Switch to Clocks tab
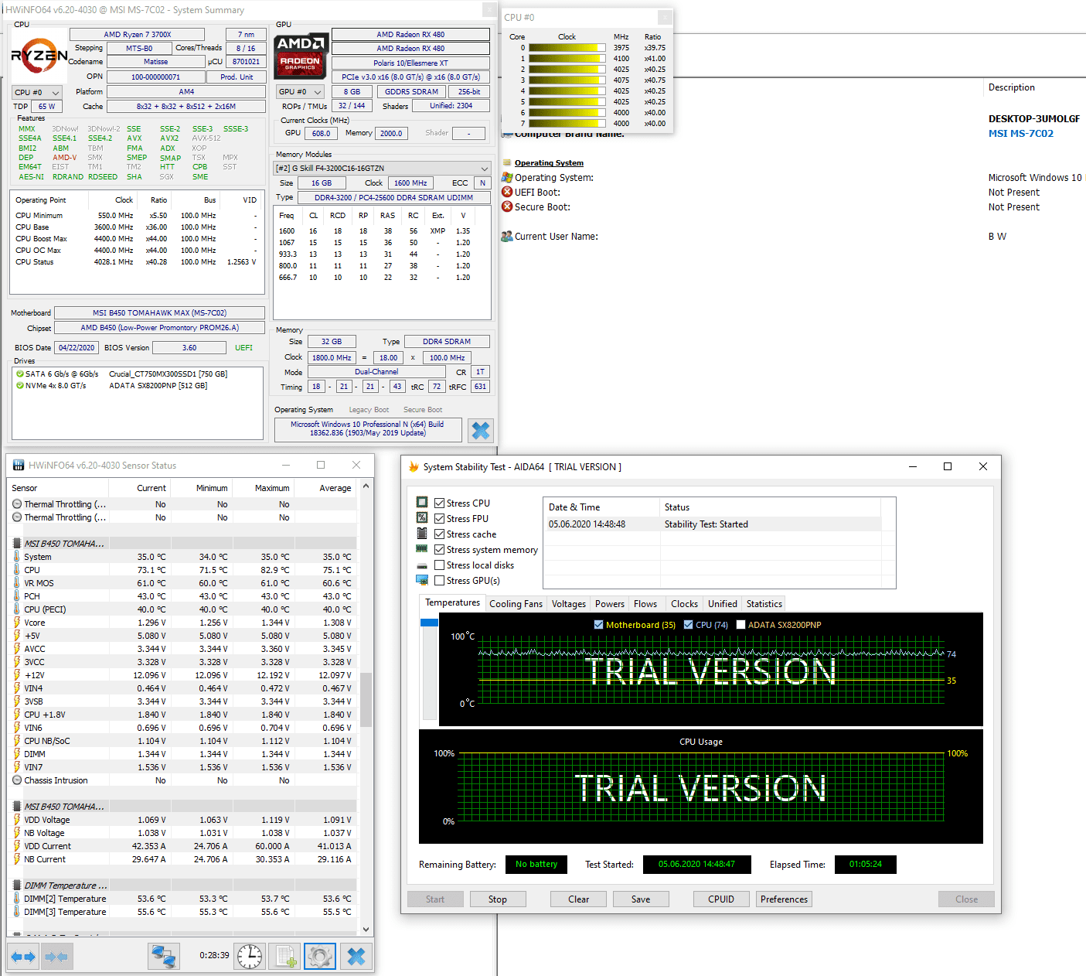 click(x=684, y=604)
